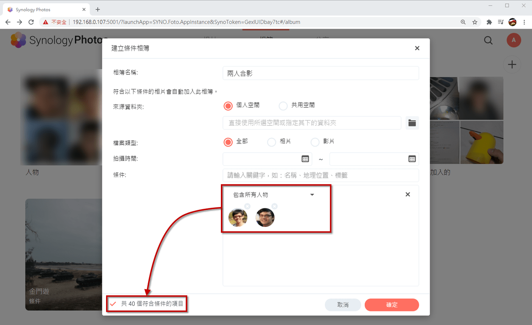Select first person's face thumbnail

click(x=238, y=217)
